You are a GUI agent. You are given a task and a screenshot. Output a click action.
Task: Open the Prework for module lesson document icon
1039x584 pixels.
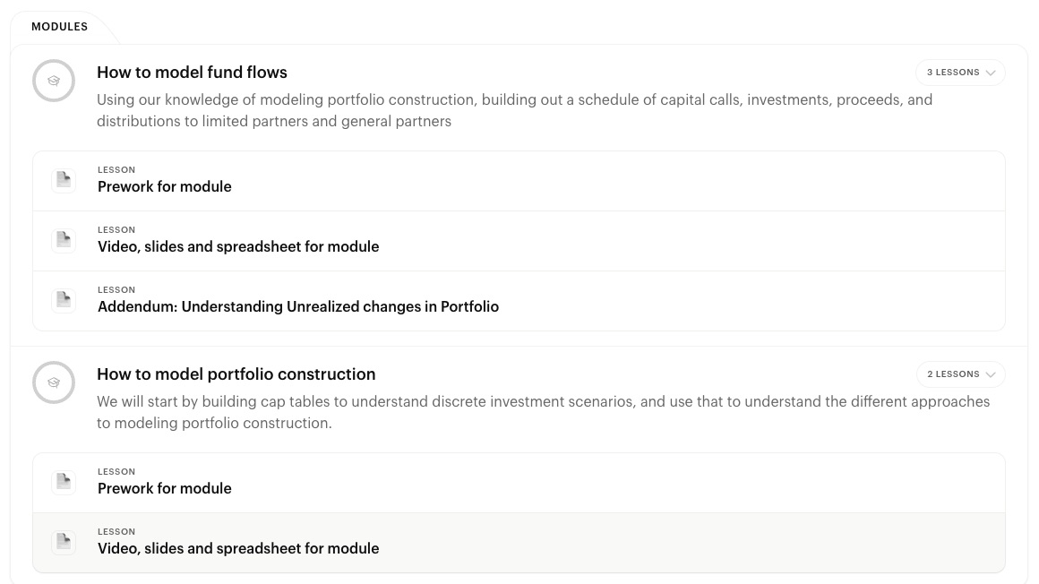click(64, 179)
